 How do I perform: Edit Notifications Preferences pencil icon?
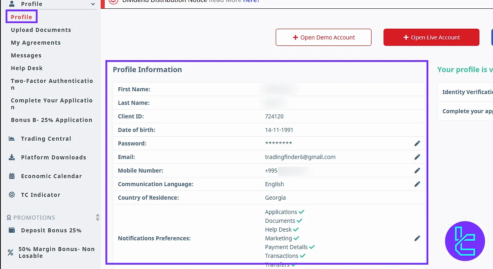[x=417, y=238]
